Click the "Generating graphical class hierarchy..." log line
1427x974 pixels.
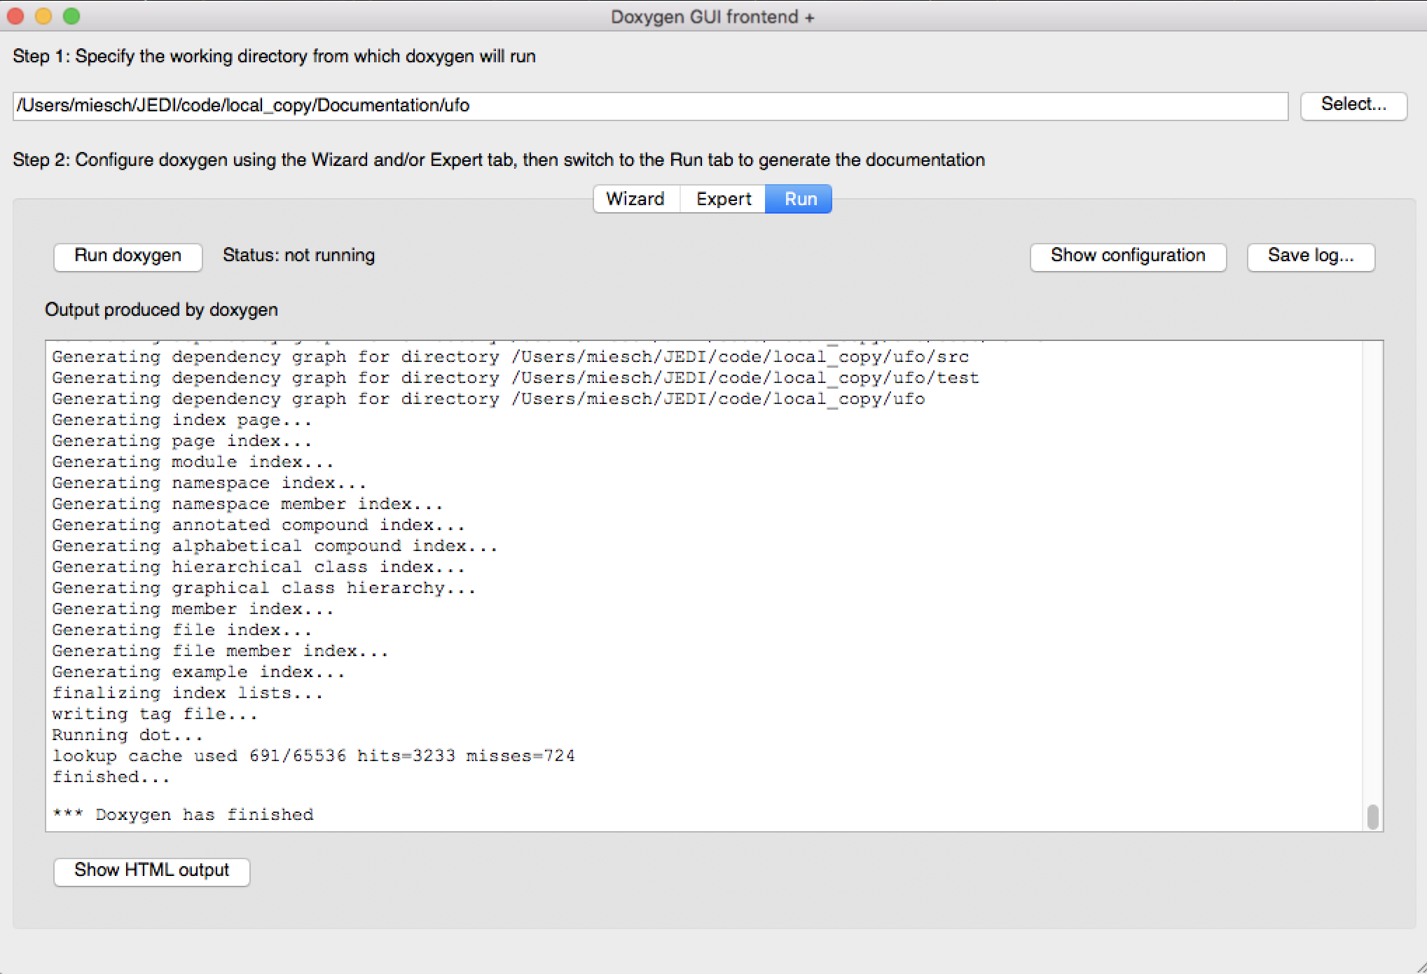click(x=264, y=588)
